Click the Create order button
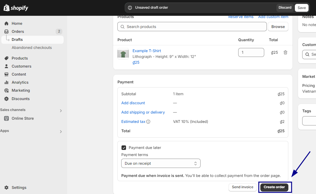The height and width of the screenshot is (194, 316). (x=274, y=187)
